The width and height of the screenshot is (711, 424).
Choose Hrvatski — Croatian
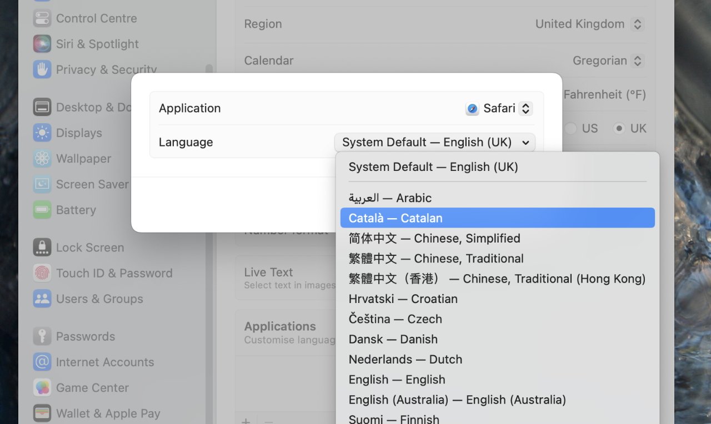(498, 299)
